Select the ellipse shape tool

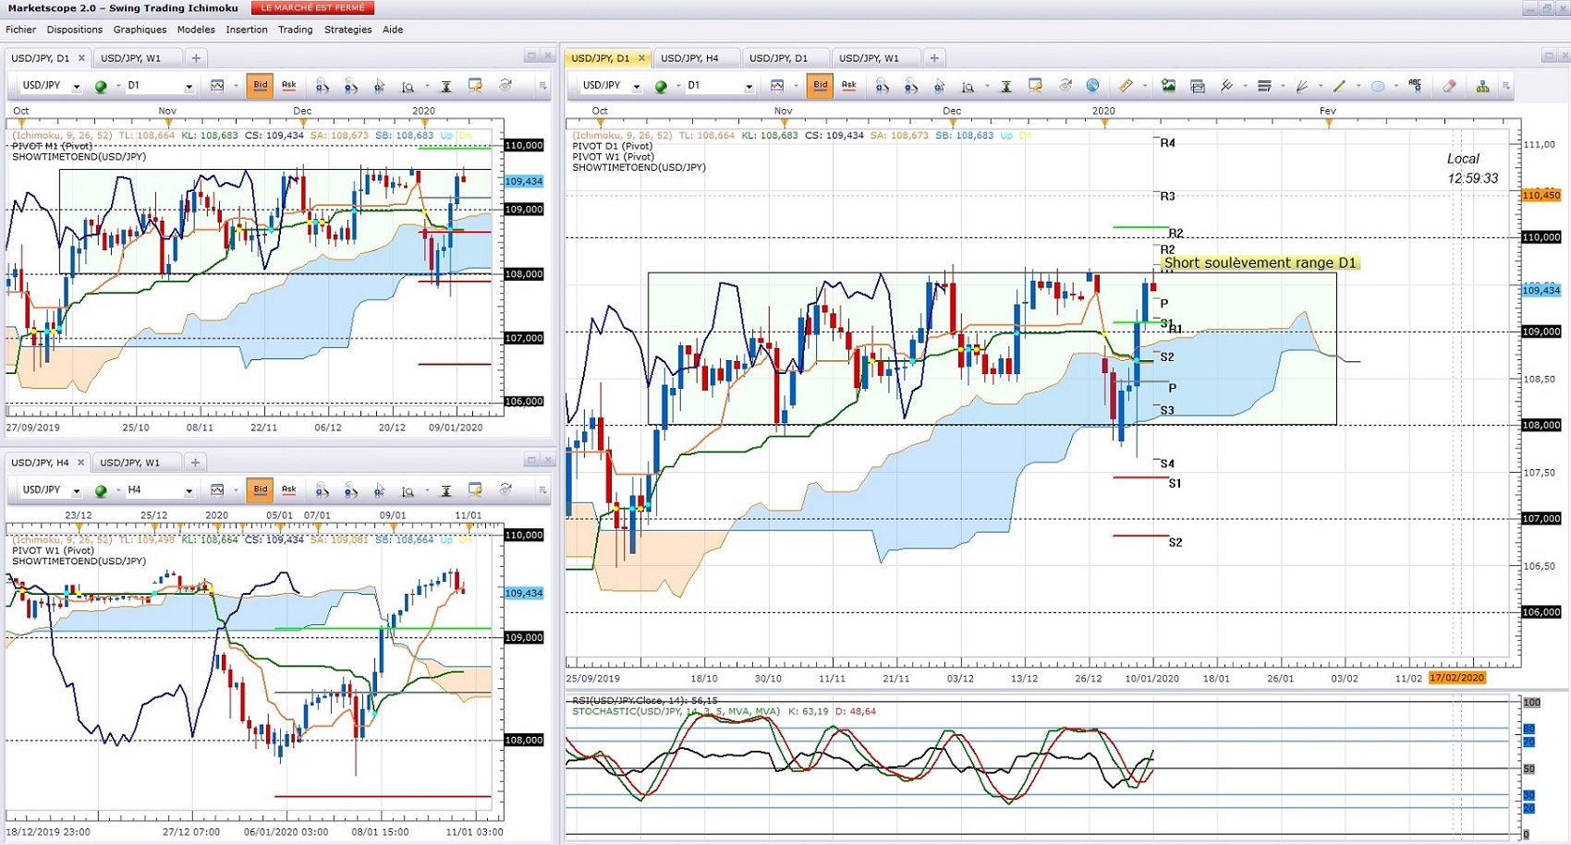tap(1378, 86)
